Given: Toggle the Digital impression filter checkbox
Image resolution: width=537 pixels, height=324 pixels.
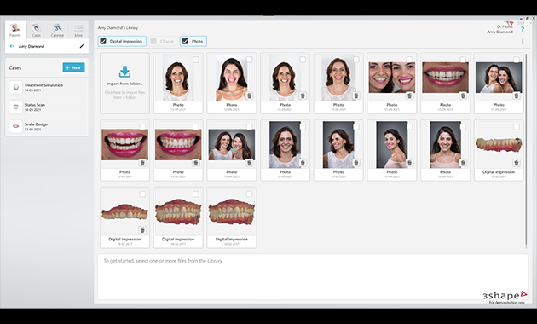Looking at the screenshot, I should click(x=103, y=41).
